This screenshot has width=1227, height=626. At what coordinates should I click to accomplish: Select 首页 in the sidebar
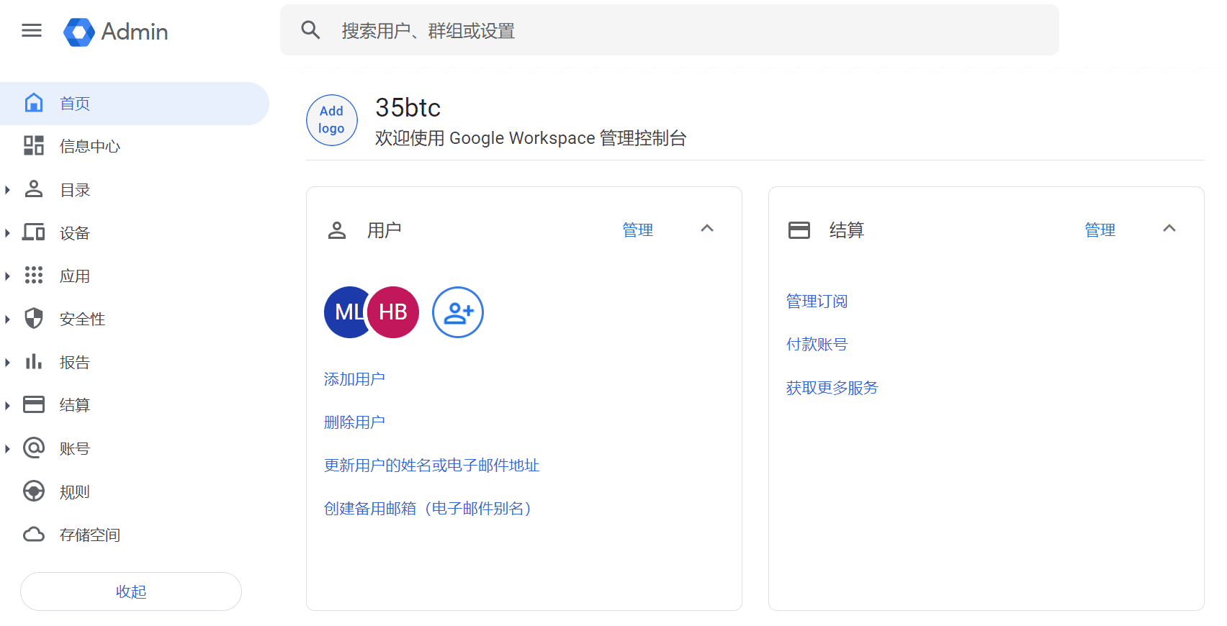pyautogui.click(x=135, y=104)
